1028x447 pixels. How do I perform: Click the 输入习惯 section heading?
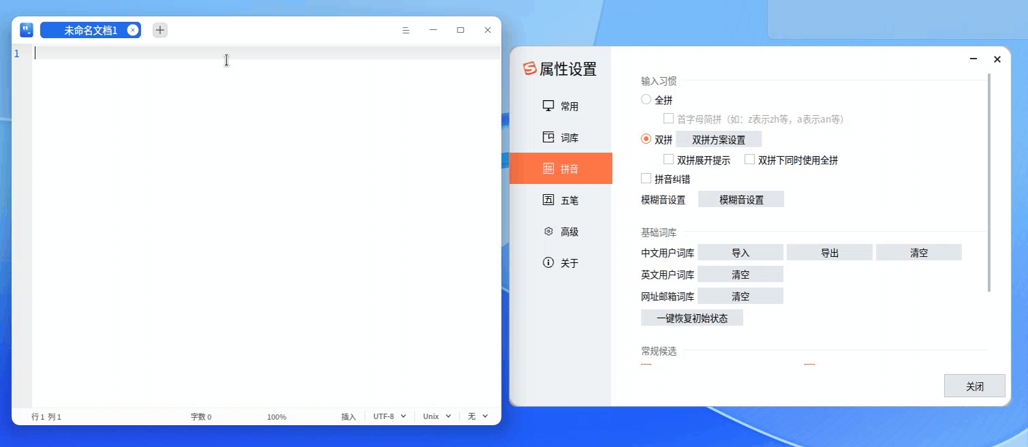[659, 81]
